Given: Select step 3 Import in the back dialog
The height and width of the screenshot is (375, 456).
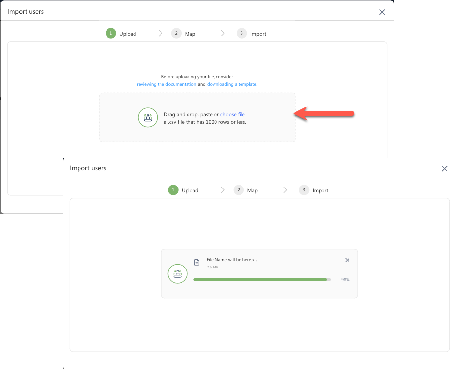Looking at the screenshot, I should pyautogui.click(x=252, y=34).
